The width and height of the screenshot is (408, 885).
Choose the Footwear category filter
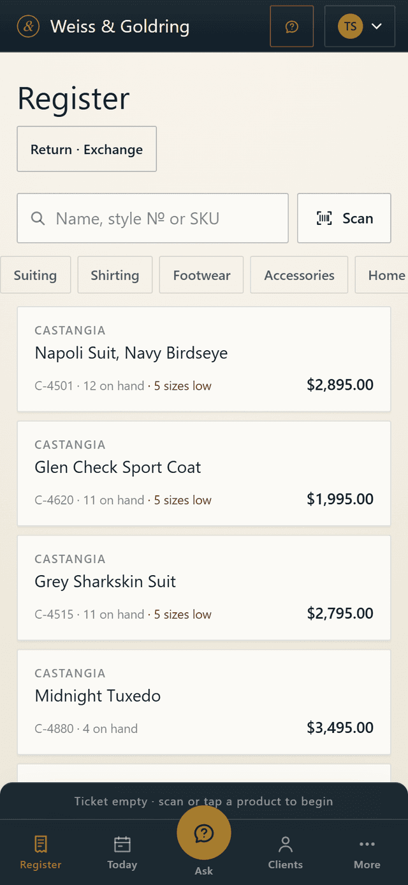[201, 275]
